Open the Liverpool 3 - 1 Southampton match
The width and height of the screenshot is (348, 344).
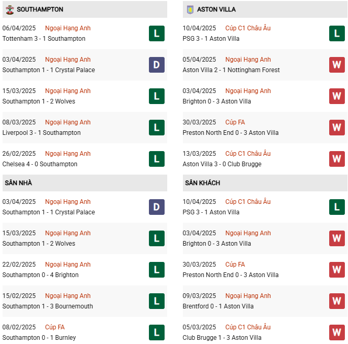click(42, 133)
